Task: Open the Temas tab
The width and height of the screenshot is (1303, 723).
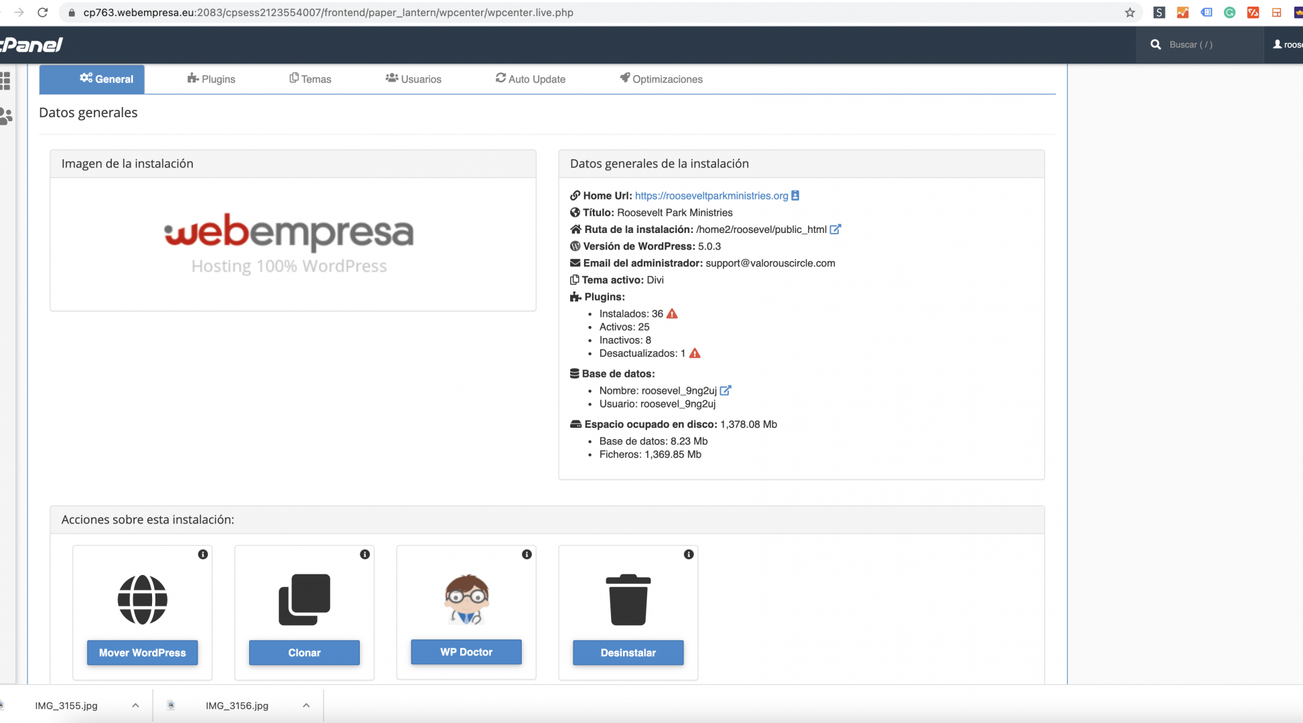Action: pyautogui.click(x=310, y=79)
